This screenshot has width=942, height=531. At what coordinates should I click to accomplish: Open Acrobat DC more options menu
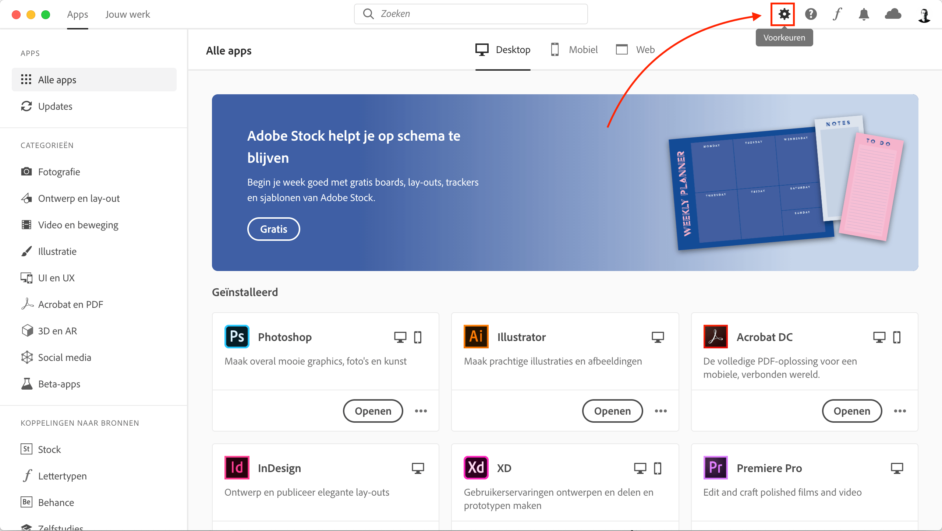(x=900, y=411)
